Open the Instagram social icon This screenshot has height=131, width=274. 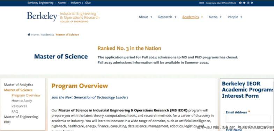[x=248, y=3]
